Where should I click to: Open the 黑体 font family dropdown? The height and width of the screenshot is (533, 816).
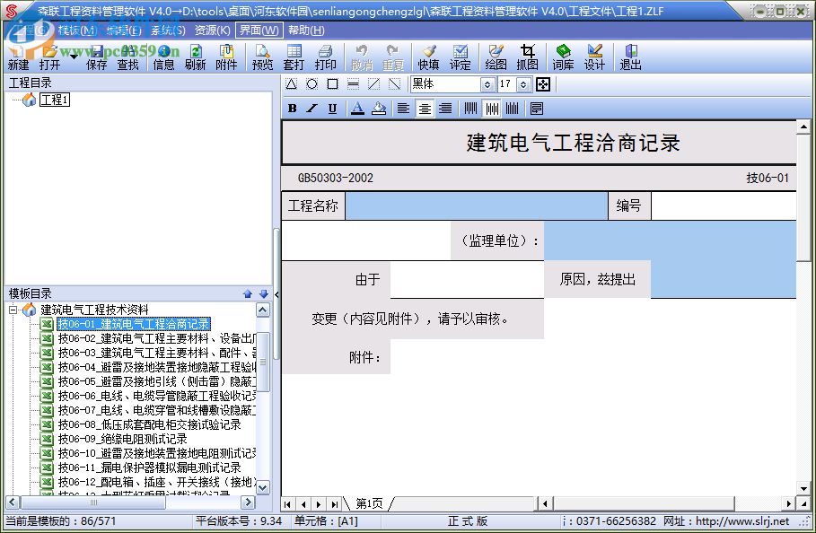coord(487,84)
